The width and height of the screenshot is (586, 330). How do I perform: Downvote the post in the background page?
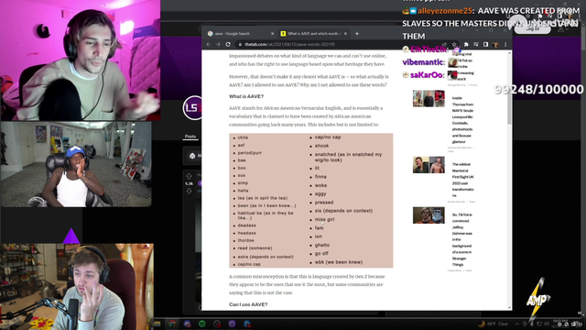coord(190,191)
